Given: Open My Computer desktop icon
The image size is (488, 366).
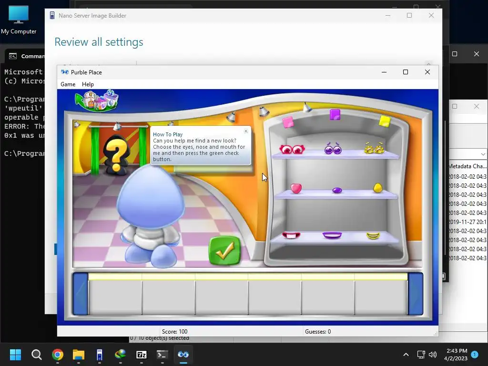Looking at the screenshot, I should [19, 20].
